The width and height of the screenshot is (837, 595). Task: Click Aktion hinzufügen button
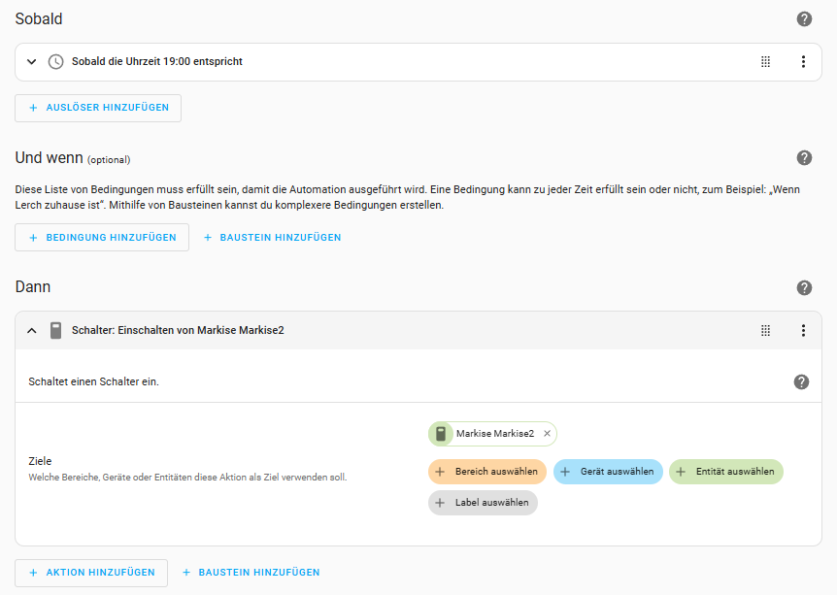coord(91,573)
